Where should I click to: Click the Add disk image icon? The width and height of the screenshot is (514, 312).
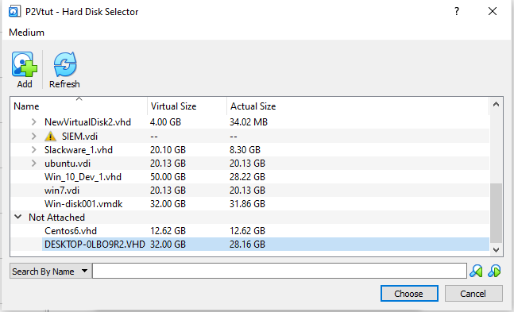pos(25,64)
